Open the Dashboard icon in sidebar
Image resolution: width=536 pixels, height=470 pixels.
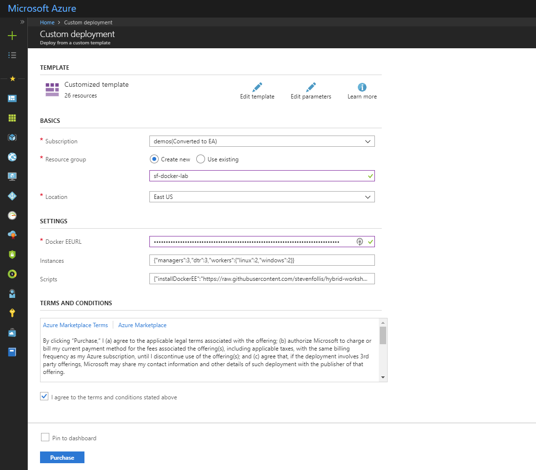(12, 98)
